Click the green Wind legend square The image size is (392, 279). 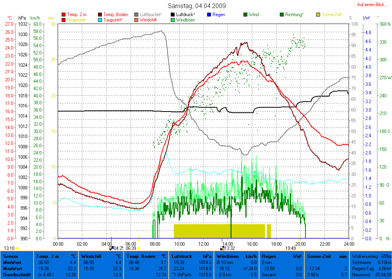[x=245, y=15]
